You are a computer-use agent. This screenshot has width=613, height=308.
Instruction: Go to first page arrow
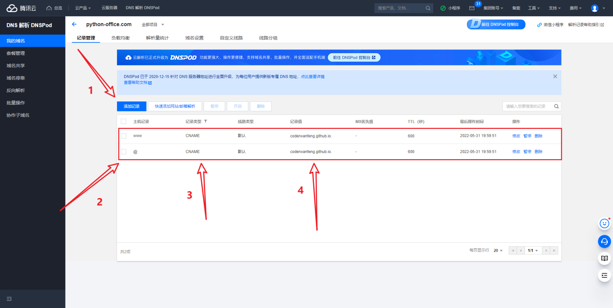[513, 251]
